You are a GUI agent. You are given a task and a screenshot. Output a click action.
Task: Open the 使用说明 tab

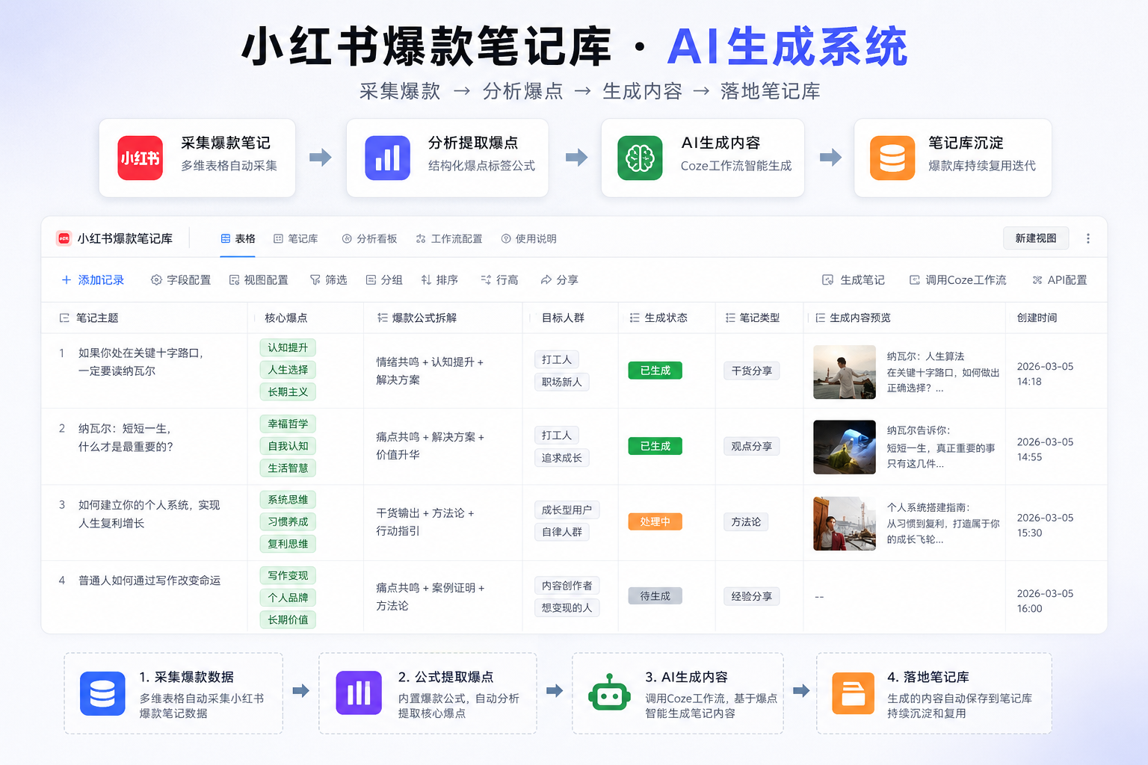[x=529, y=238]
